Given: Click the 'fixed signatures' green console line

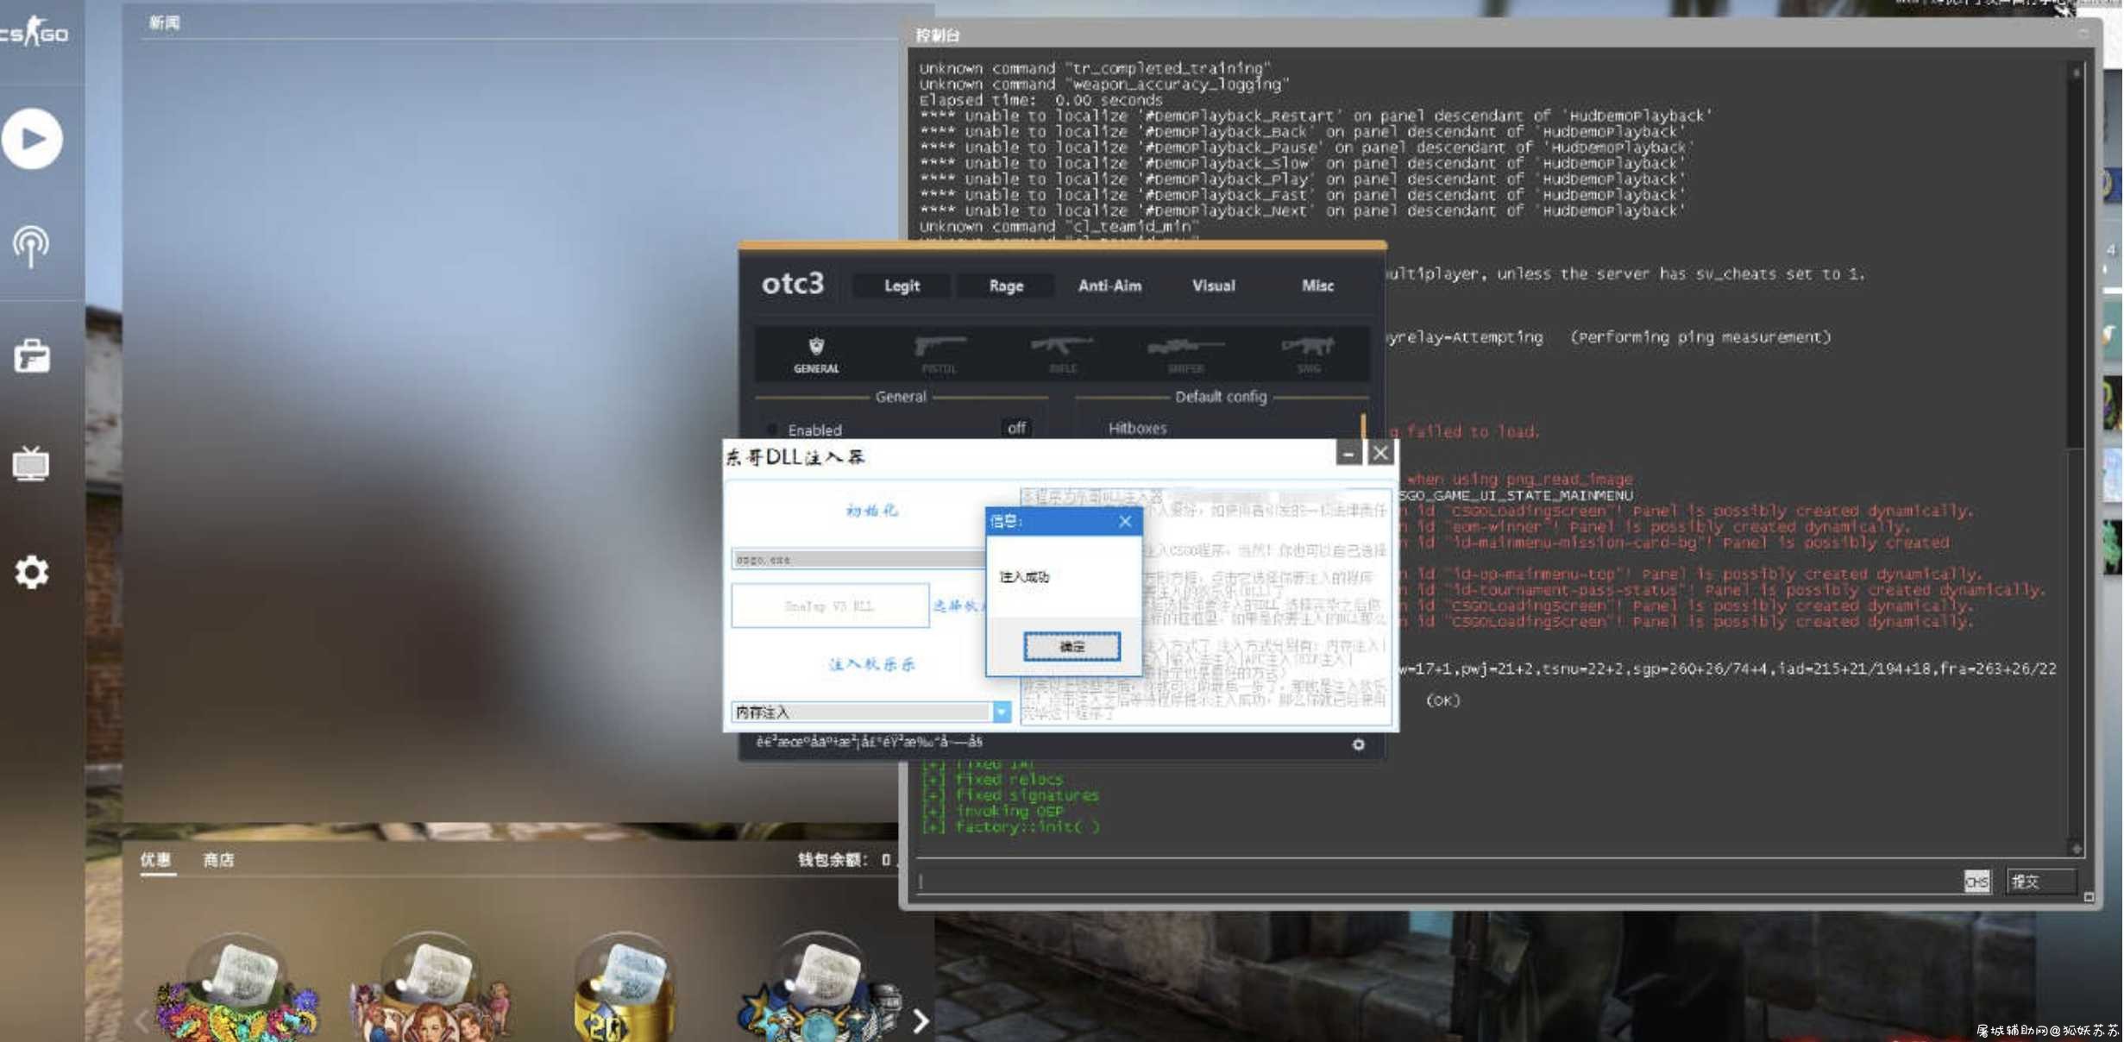Looking at the screenshot, I should tap(1010, 795).
